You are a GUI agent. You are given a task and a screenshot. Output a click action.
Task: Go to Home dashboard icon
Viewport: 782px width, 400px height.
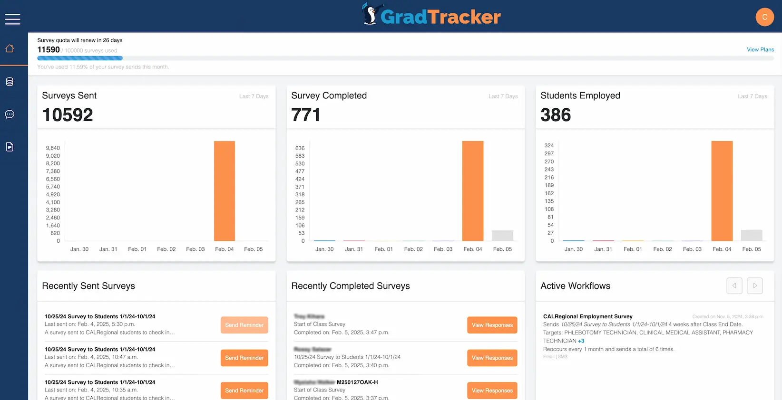tap(10, 48)
